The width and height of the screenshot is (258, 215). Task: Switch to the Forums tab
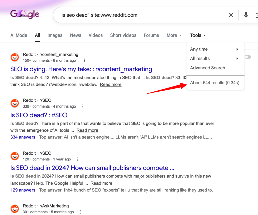[x=151, y=35]
